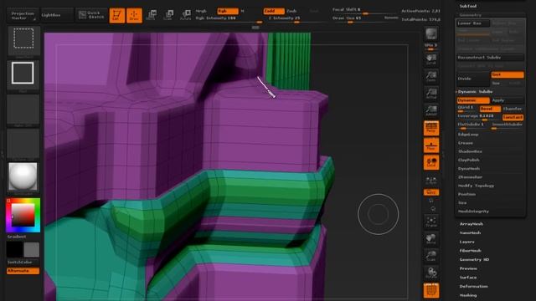Toggle the Persp perspective icon

pos(431,128)
